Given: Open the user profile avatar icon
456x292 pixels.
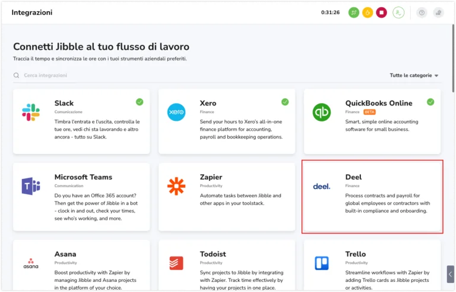Looking at the screenshot, I should pyautogui.click(x=398, y=12).
